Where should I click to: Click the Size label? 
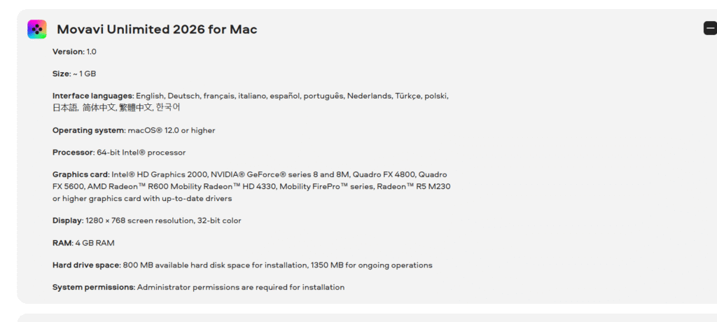(x=61, y=73)
